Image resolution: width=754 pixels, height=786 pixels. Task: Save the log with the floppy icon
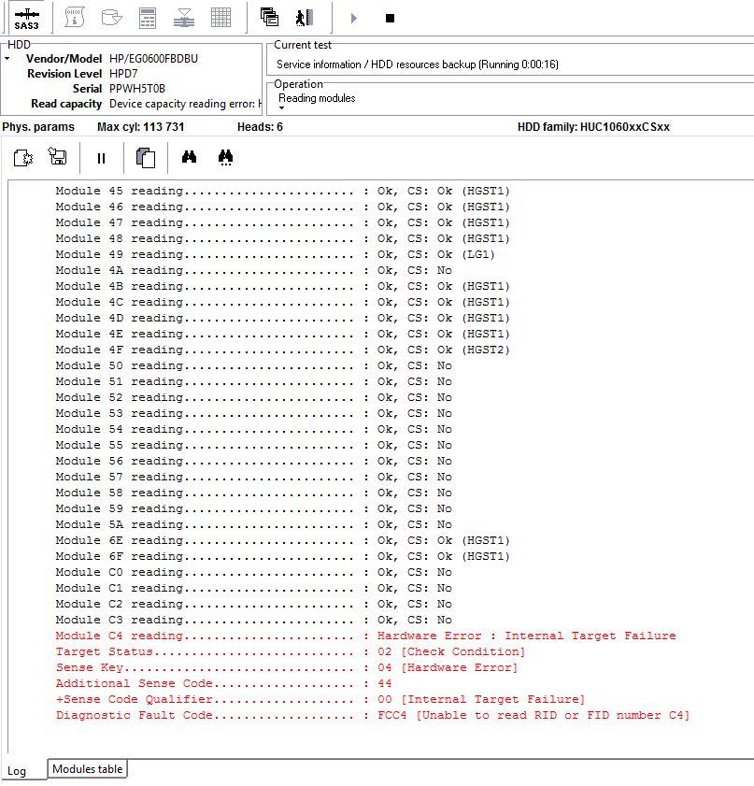tap(58, 156)
